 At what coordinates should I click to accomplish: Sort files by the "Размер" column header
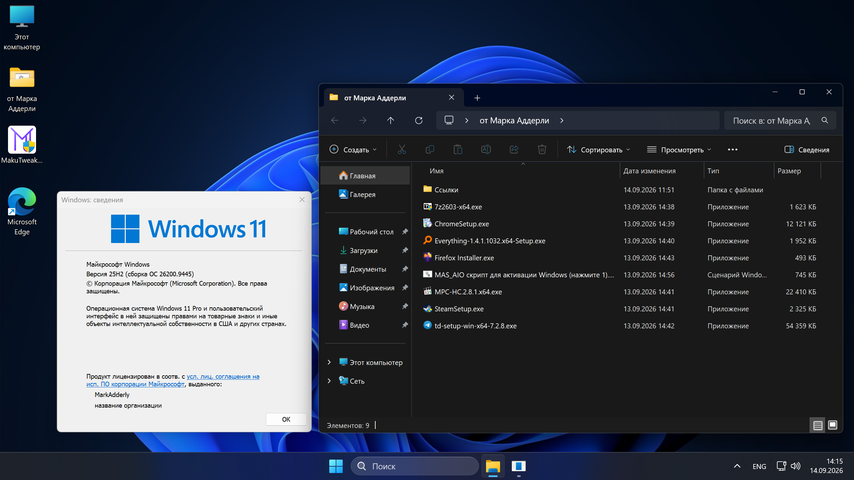[x=797, y=171]
